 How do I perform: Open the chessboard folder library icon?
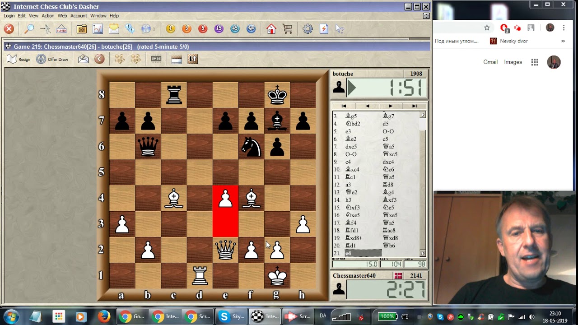(x=81, y=29)
